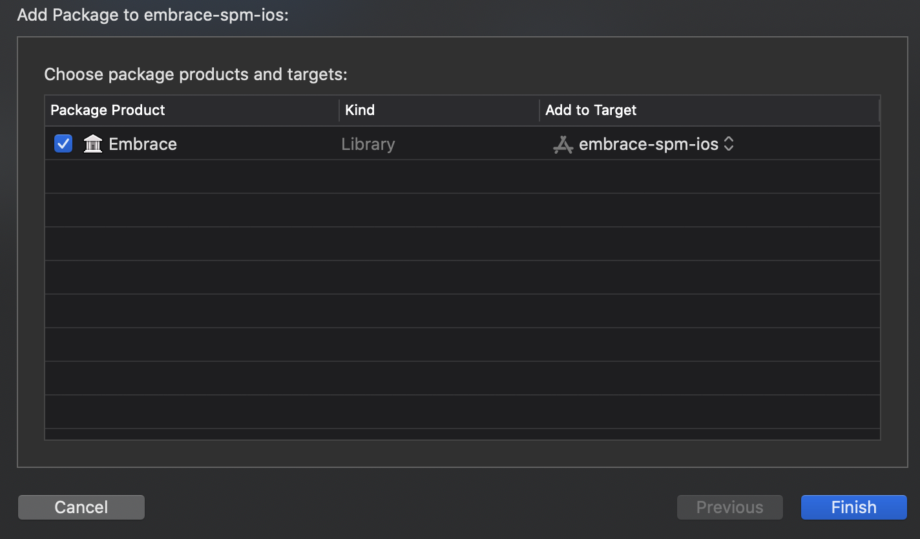Click the Finish button

click(x=854, y=507)
